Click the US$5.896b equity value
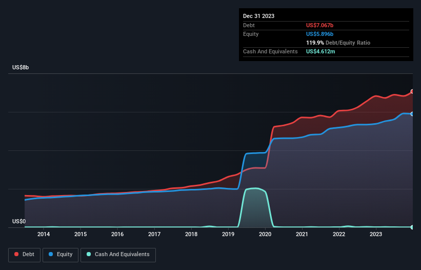The width and height of the screenshot is (421, 270). point(319,34)
